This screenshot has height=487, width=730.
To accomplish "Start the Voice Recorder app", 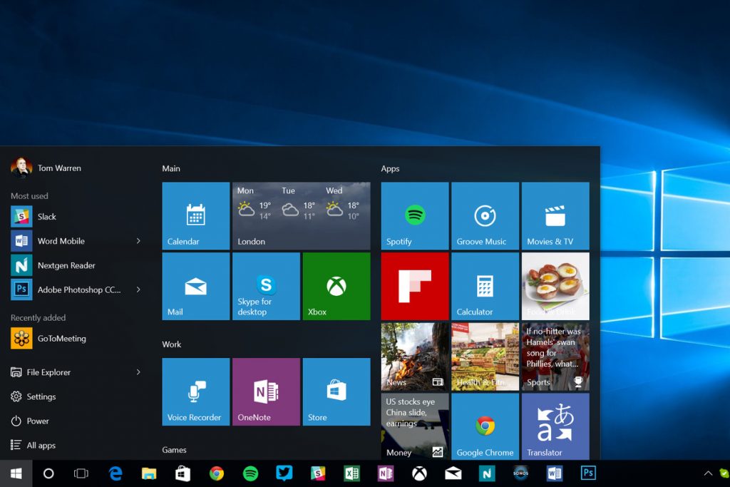I will click(195, 391).
